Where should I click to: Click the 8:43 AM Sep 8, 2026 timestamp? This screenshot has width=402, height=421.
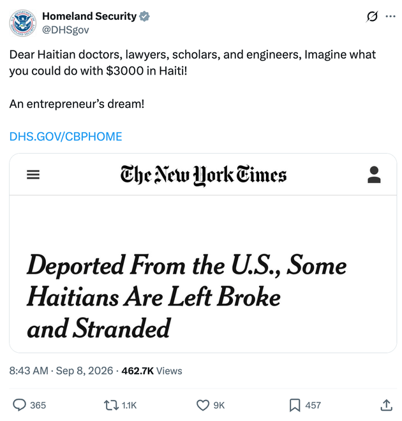pos(61,371)
